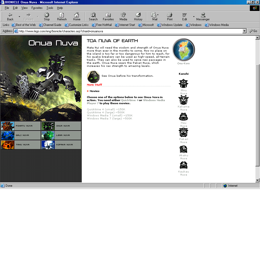This screenshot has width=260, height=254.
Task: Select Tahu Nuva character button
Action: 21,145
